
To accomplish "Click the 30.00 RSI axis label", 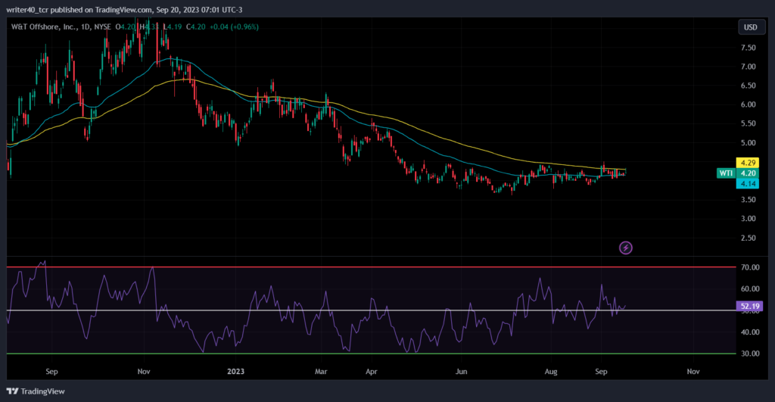I will pos(750,354).
